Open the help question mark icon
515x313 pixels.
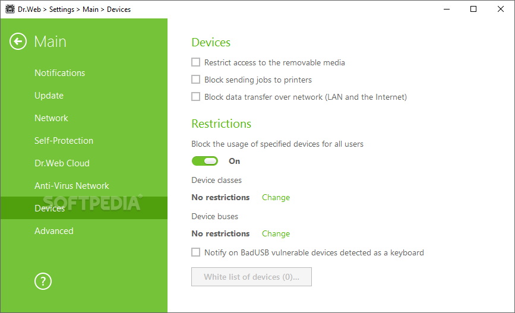coord(43,281)
